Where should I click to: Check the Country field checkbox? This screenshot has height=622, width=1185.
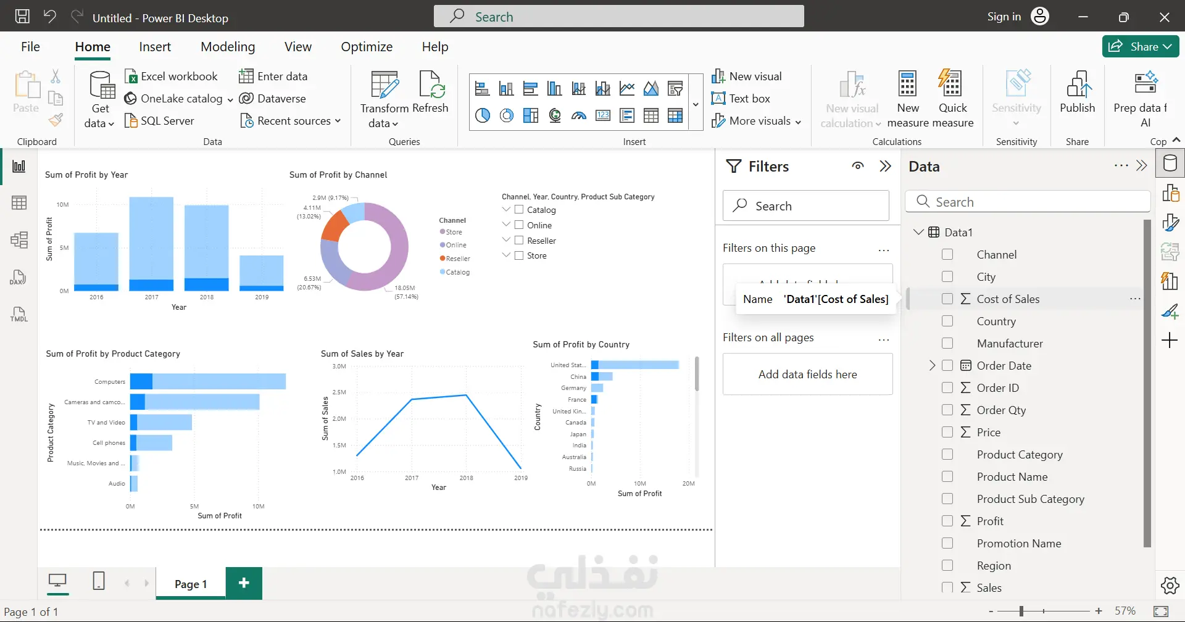pyautogui.click(x=947, y=321)
